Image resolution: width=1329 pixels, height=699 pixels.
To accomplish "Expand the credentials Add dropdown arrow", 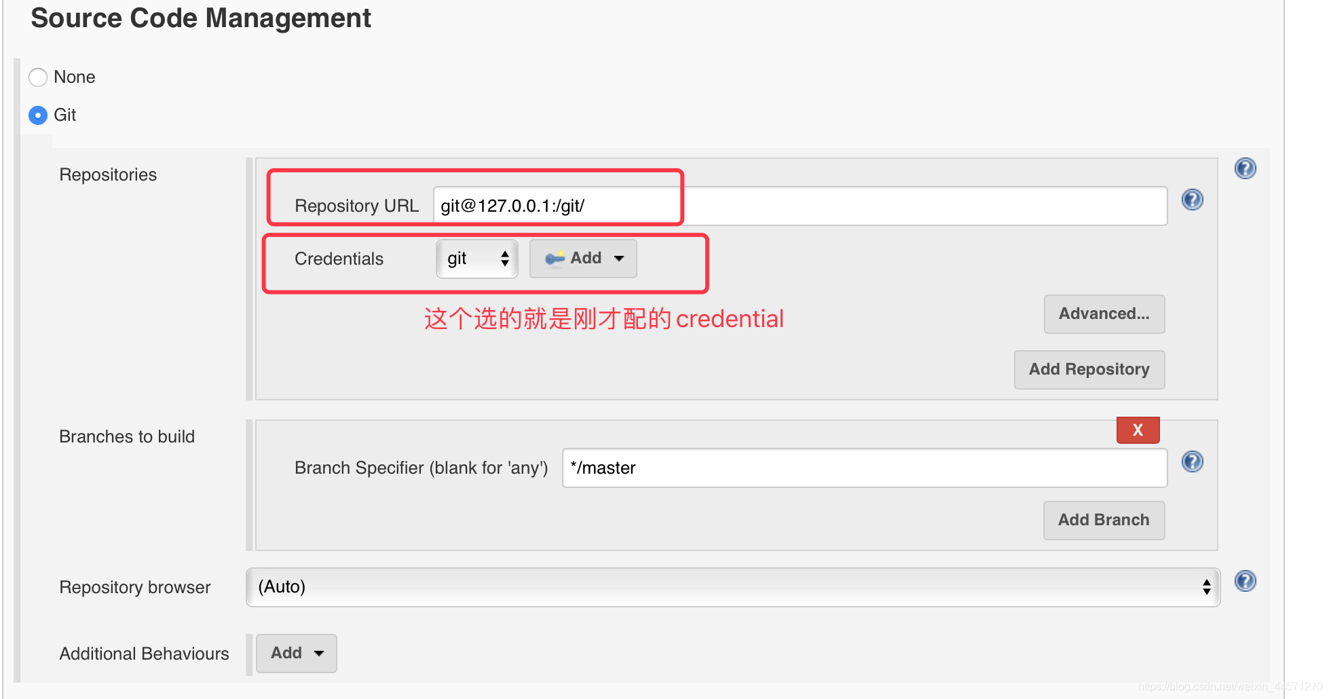I will pos(618,259).
